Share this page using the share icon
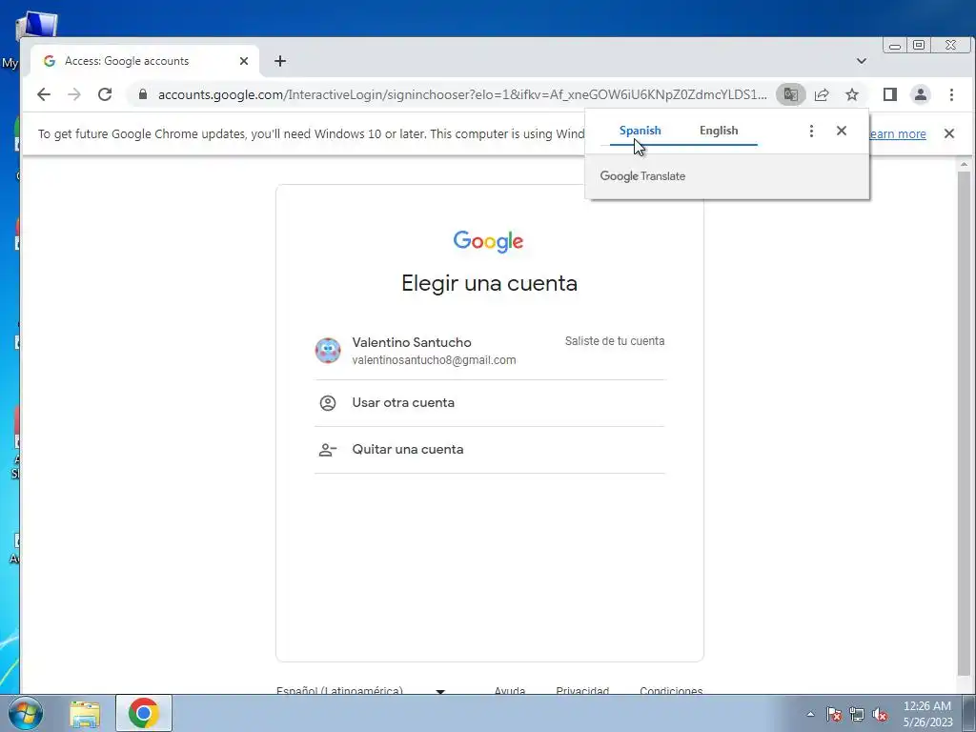 [822, 94]
